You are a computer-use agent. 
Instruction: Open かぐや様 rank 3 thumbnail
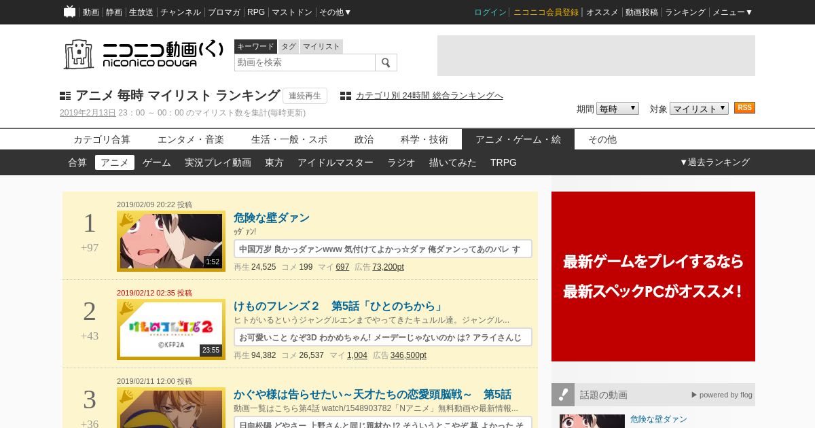pos(171,408)
